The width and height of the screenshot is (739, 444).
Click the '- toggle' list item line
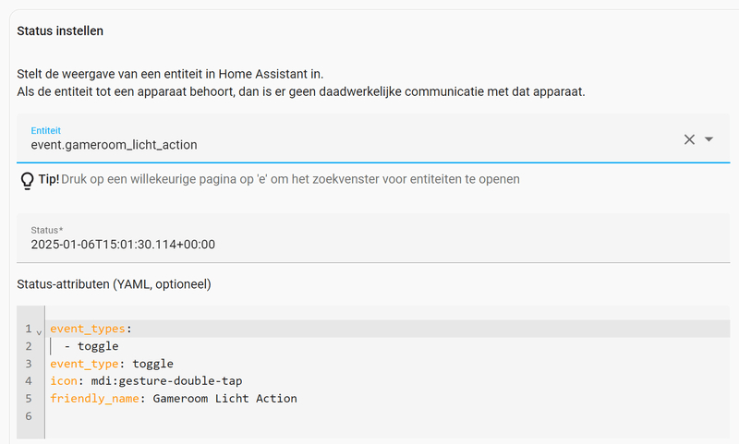92,346
